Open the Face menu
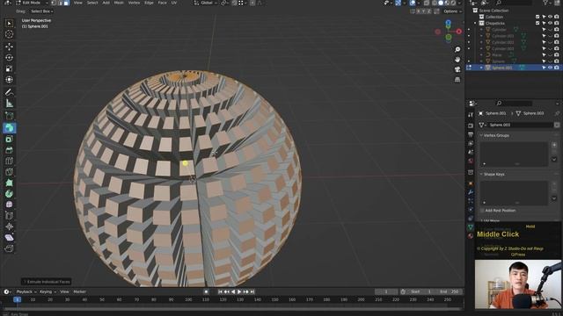The height and width of the screenshot is (316, 563). tap(162, 3)
